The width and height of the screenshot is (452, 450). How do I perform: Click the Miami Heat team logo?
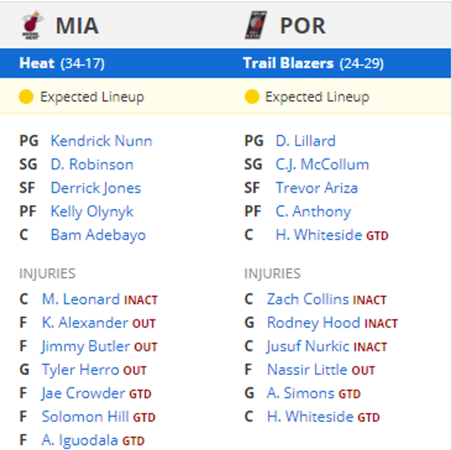(32, 25)
